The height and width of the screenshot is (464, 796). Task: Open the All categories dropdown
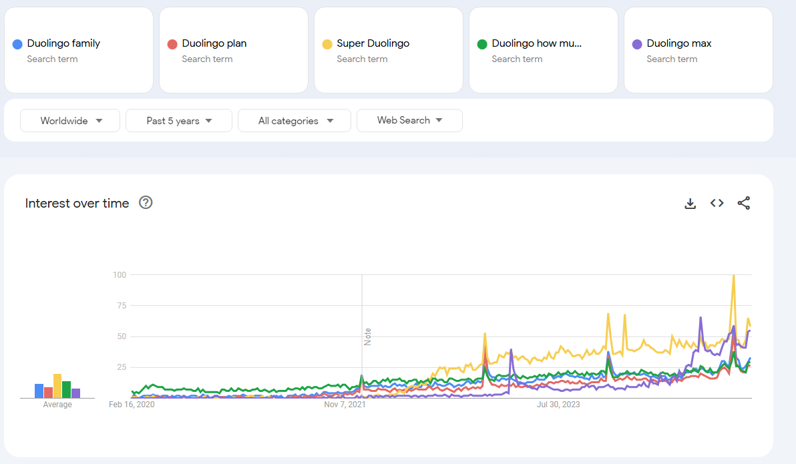(x=294, y=120)
